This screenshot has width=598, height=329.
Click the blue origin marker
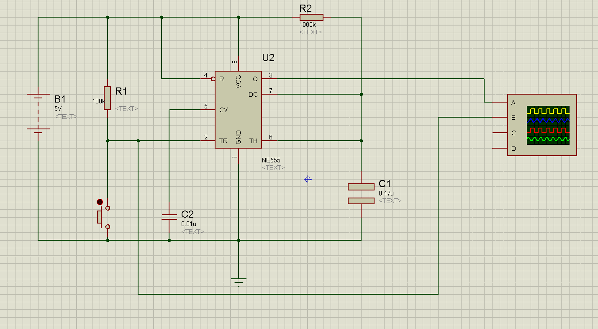(x=308, y=179)
